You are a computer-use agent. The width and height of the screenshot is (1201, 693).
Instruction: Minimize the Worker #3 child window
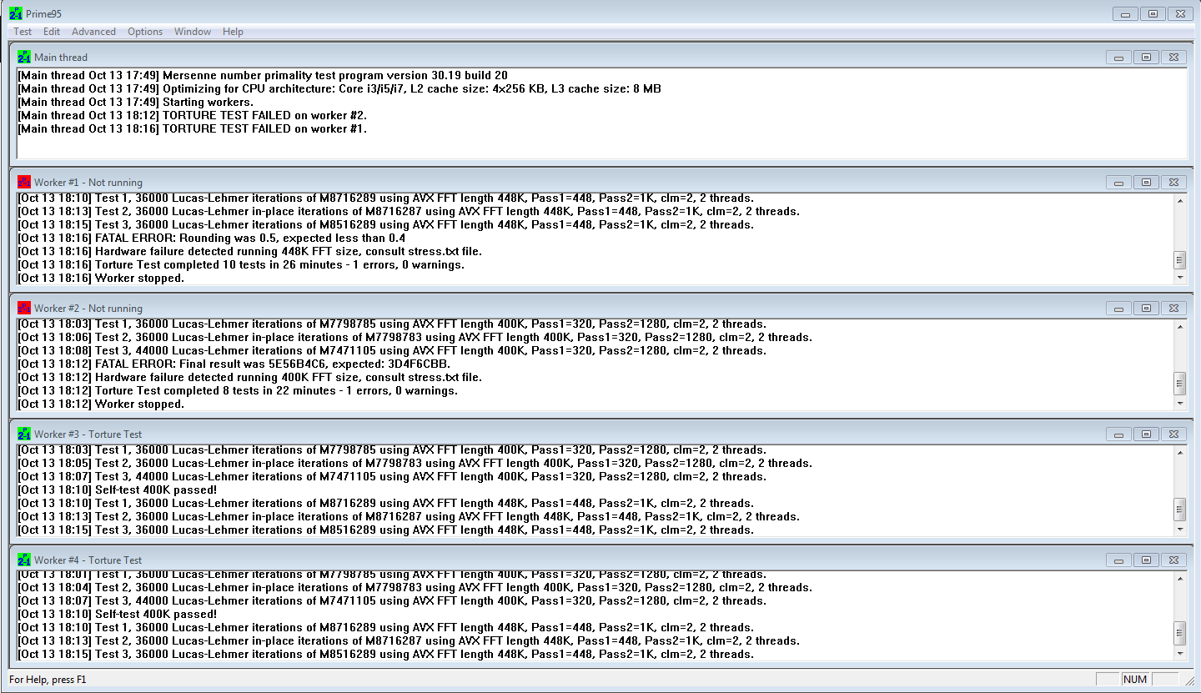[x=1118, y=434]
